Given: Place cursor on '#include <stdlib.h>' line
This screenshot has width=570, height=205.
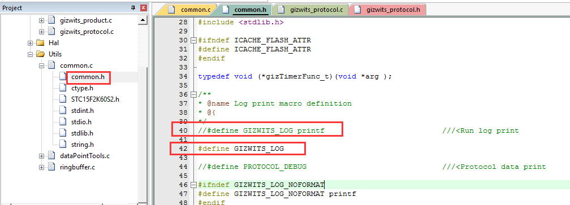Looking at the screenshot, I should [x=241, y=22].
